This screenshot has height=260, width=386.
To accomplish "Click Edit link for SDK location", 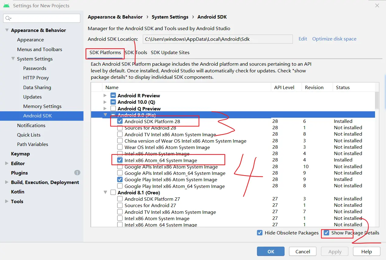I will pyautogui.click(x=303, y=39).
